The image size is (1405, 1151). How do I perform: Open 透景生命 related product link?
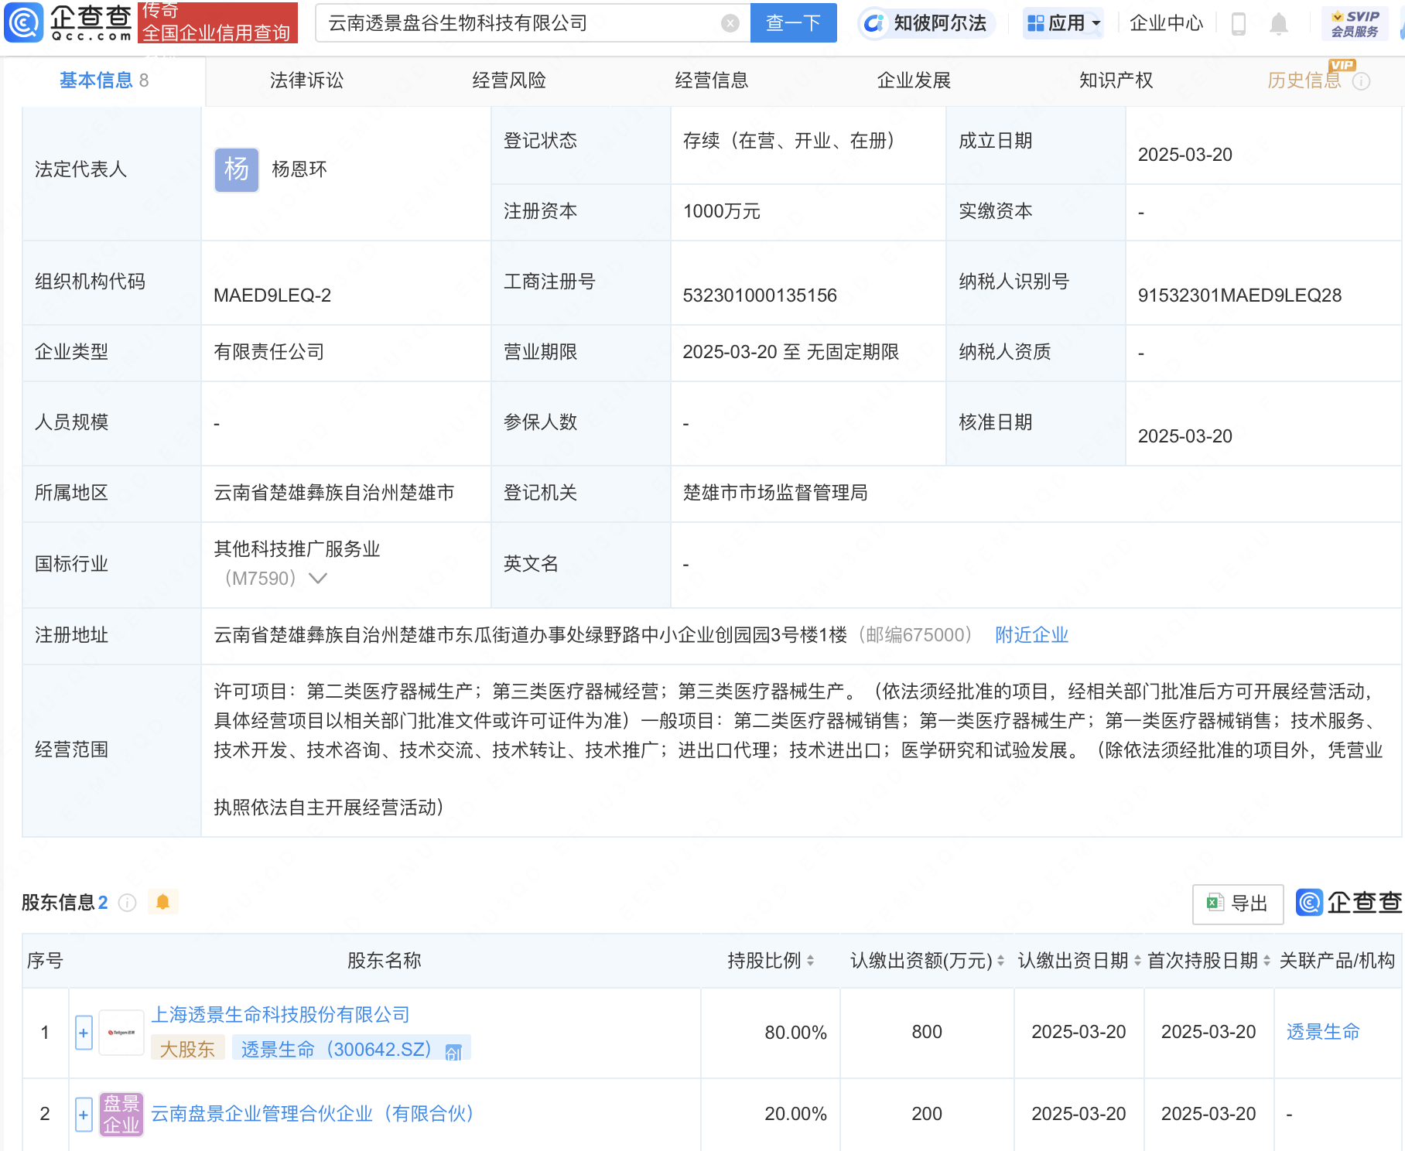pyautogui.click(x=1323, y=1032)
